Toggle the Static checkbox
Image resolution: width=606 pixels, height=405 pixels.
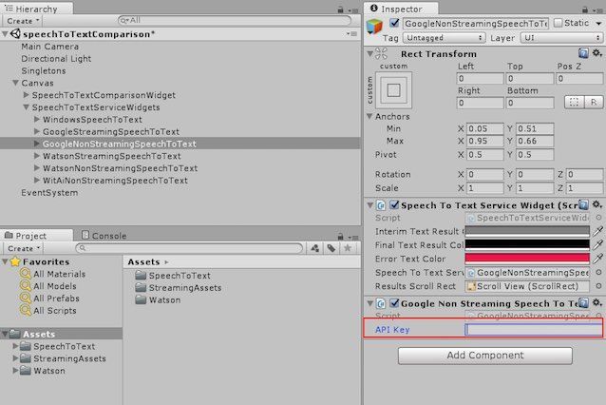559,23
